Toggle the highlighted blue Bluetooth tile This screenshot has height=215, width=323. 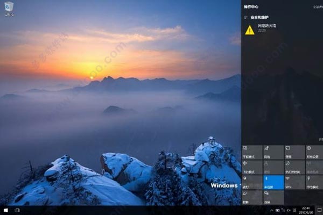(x=273, y=183)
